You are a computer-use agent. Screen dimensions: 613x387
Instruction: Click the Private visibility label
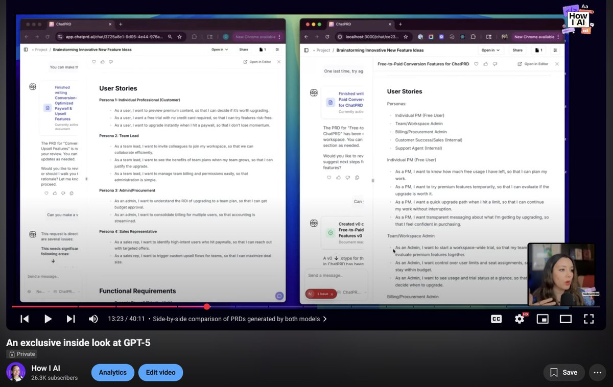[21, 354]
